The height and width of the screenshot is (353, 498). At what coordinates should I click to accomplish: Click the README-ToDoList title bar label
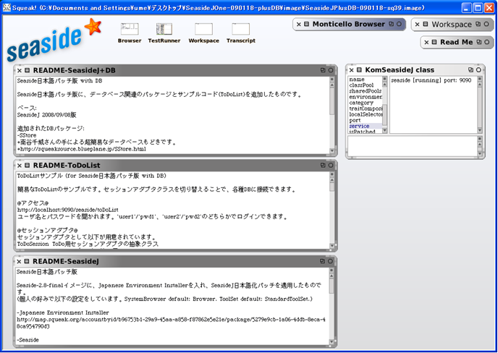pyautogui.click(x=67, y=165)
